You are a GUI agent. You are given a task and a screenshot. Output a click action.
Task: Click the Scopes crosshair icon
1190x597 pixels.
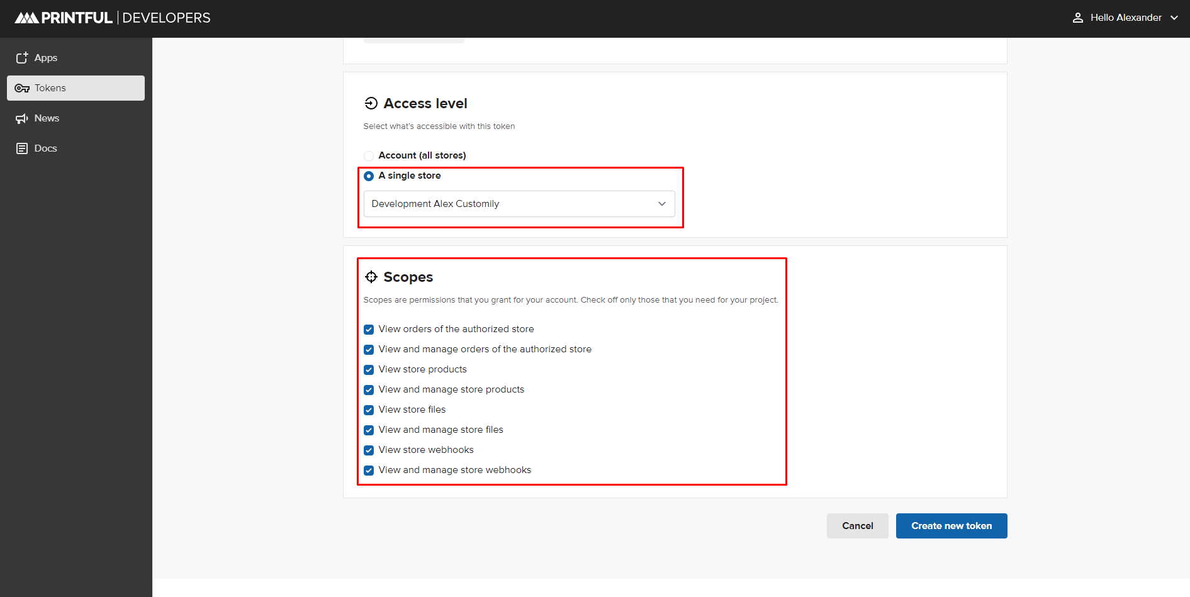371,277
